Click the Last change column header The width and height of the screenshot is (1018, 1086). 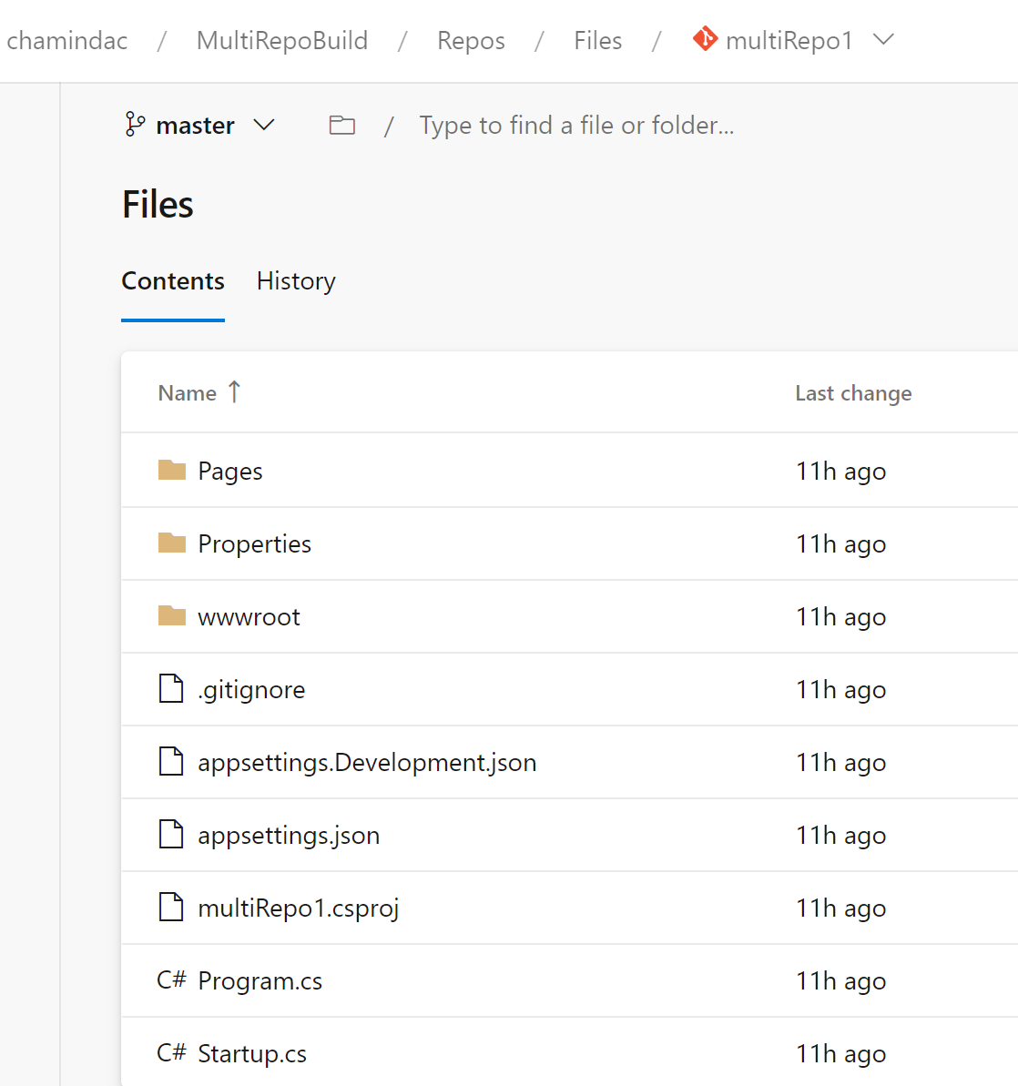point(853,392)
